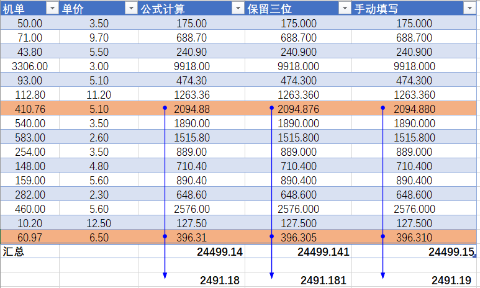Select the total cell 24499.14

point(192,251)
